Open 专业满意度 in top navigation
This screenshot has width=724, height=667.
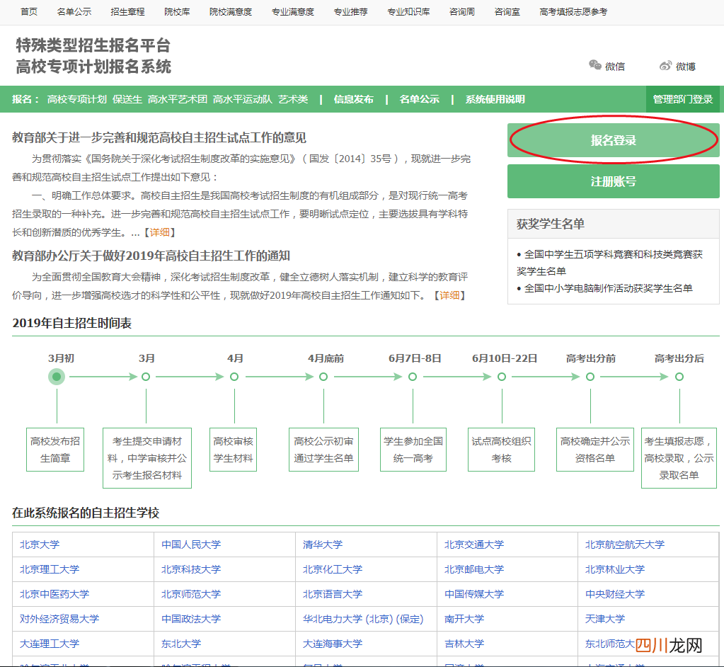pos(293,11)
